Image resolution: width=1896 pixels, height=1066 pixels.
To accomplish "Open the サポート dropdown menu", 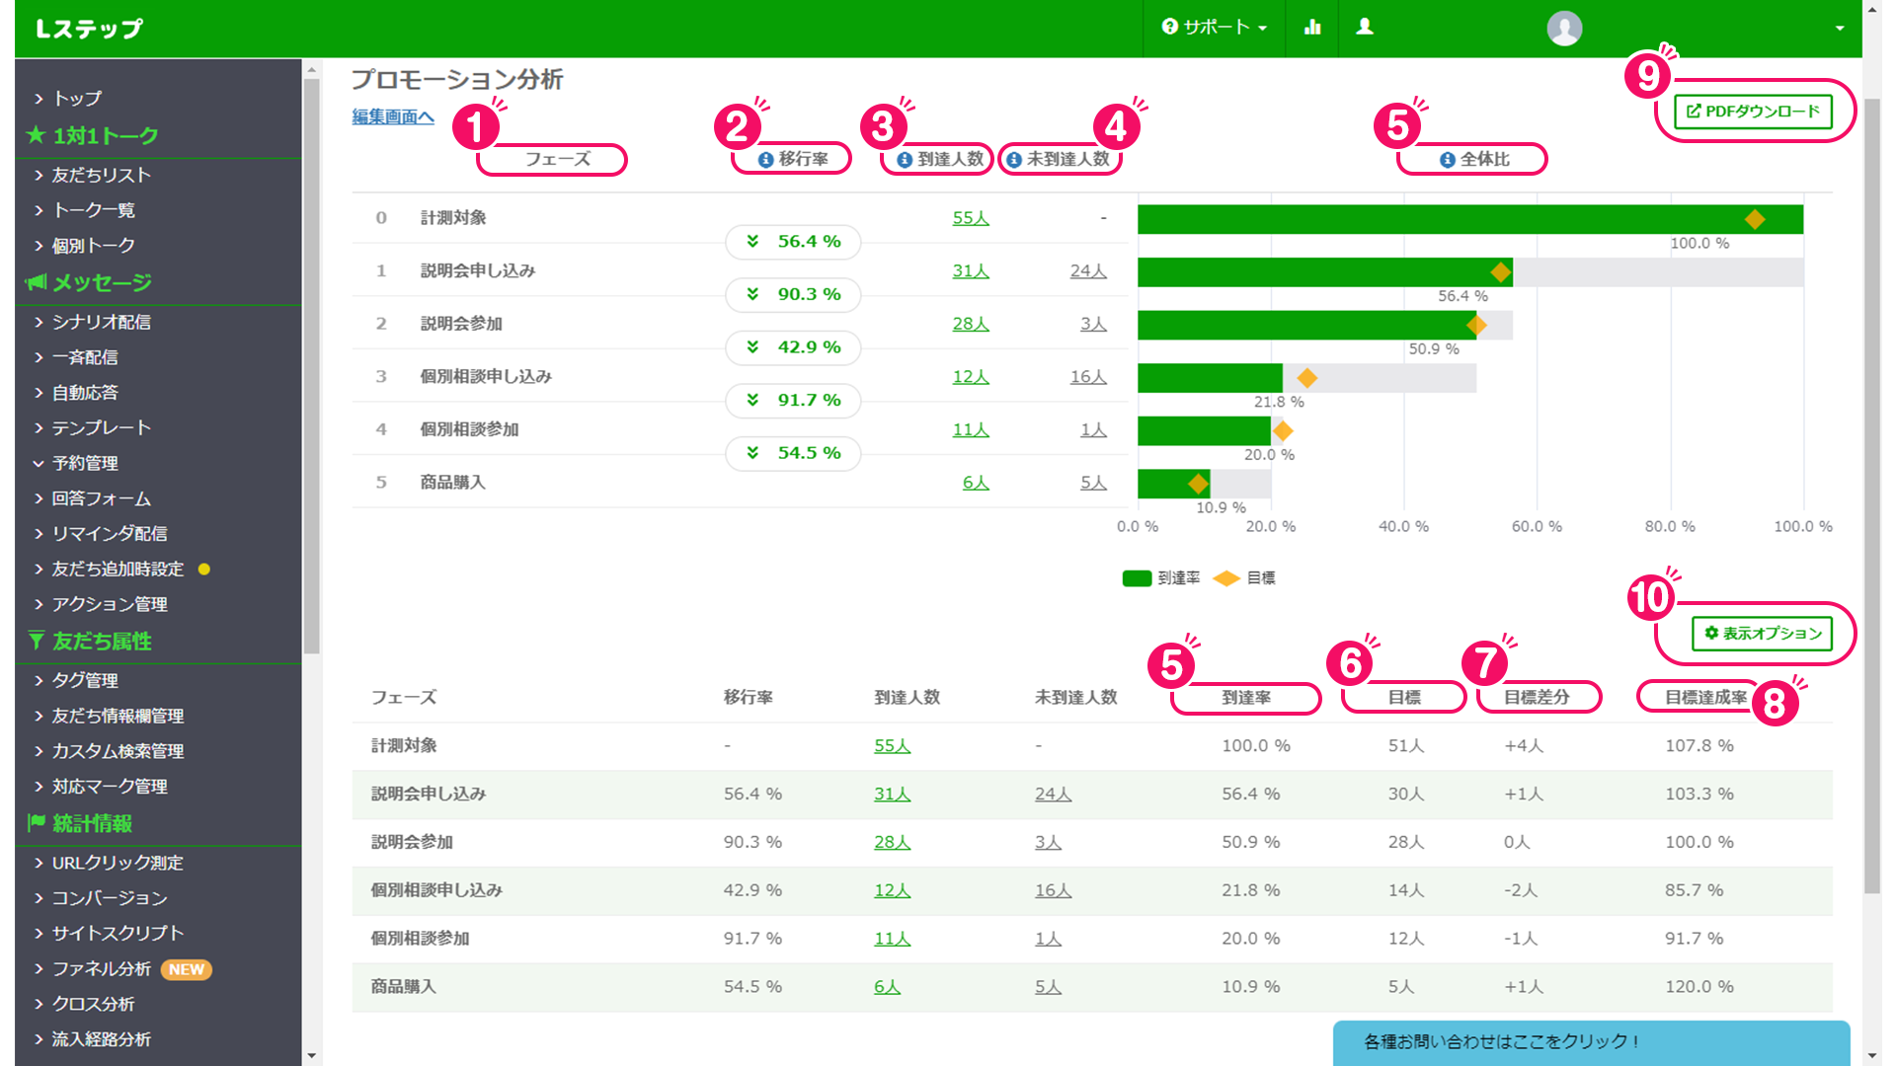I will pos(1215,28).
